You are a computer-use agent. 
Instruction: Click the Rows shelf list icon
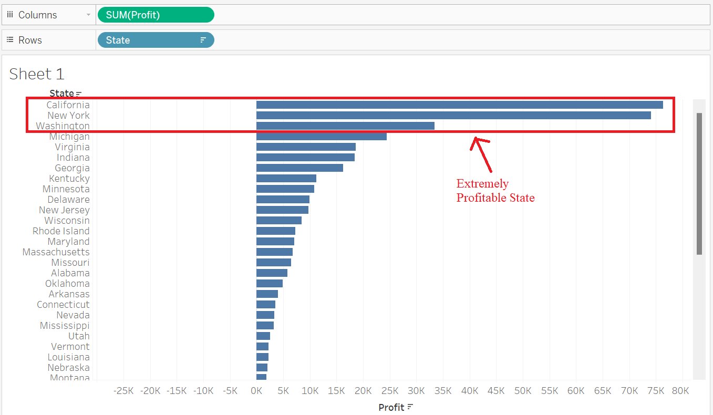(x=10, y=40)
